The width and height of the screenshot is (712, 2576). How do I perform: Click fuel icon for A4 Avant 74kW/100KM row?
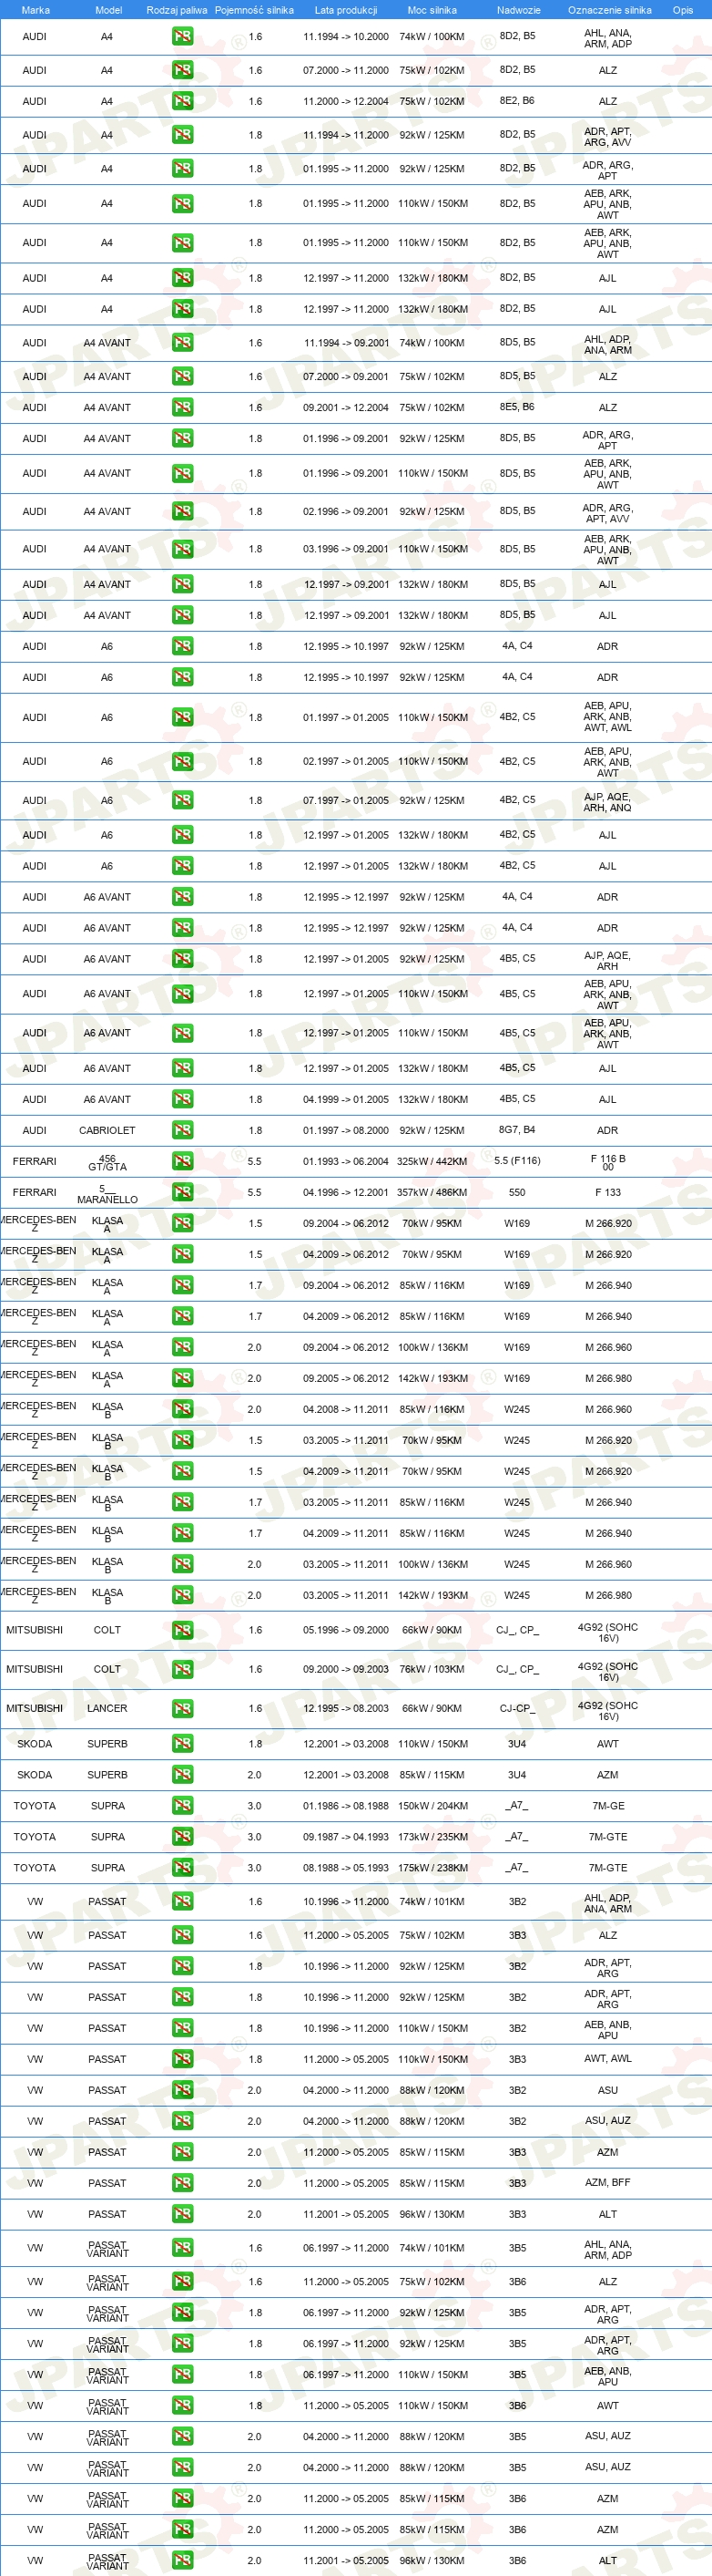pos(183,343)
